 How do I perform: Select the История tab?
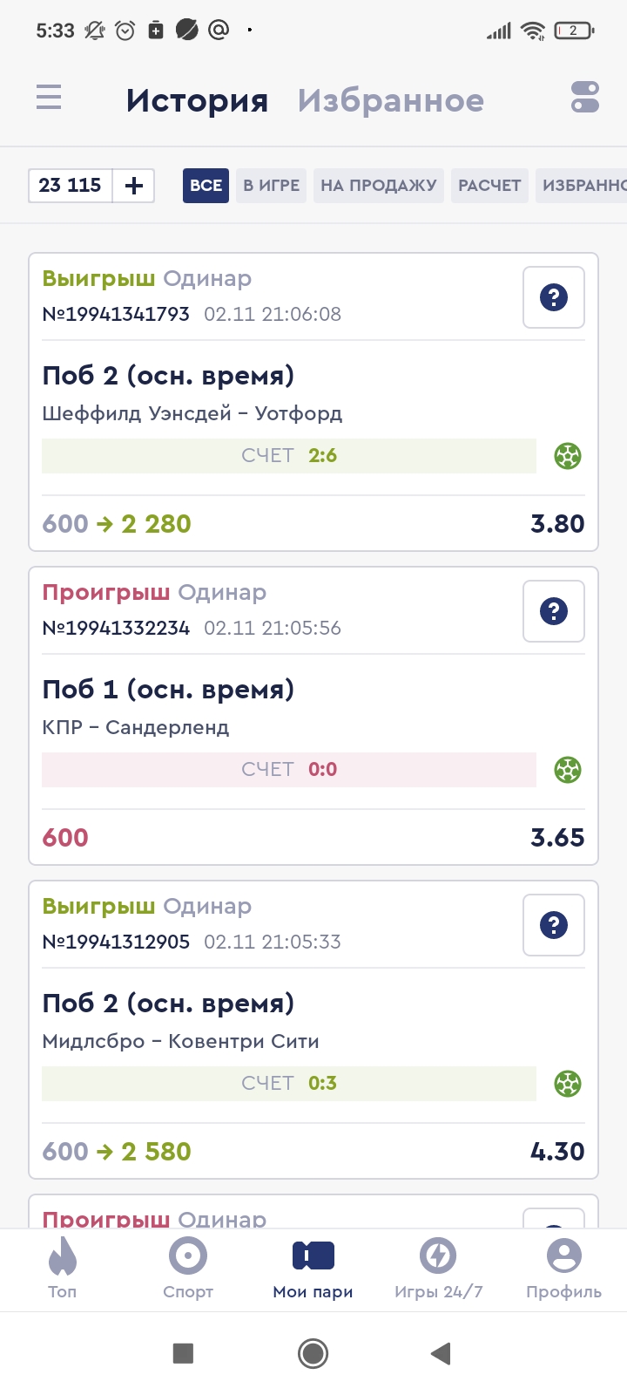click(x=197, y=100)
